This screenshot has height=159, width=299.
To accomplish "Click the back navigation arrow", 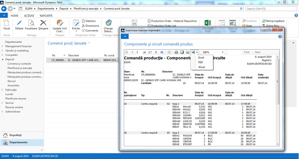I will coord(4,9).
